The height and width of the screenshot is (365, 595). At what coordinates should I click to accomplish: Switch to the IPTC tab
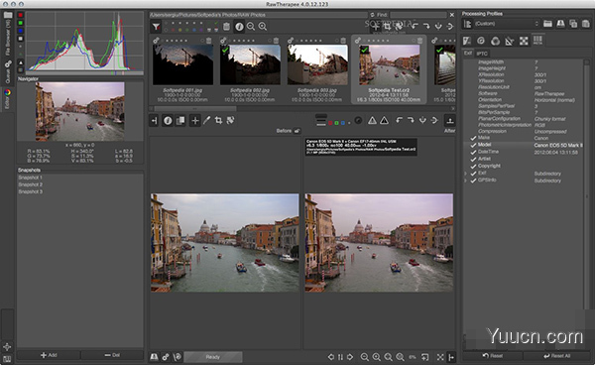coord(482,54)
